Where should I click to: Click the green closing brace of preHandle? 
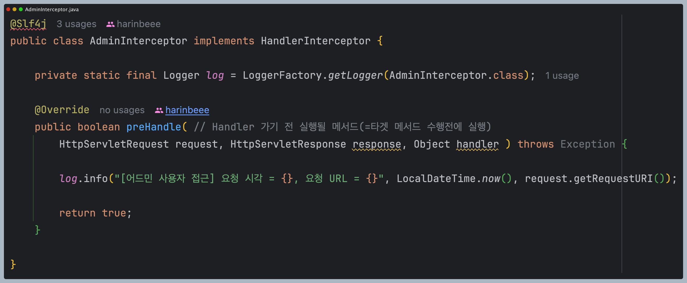coord(38,230)
